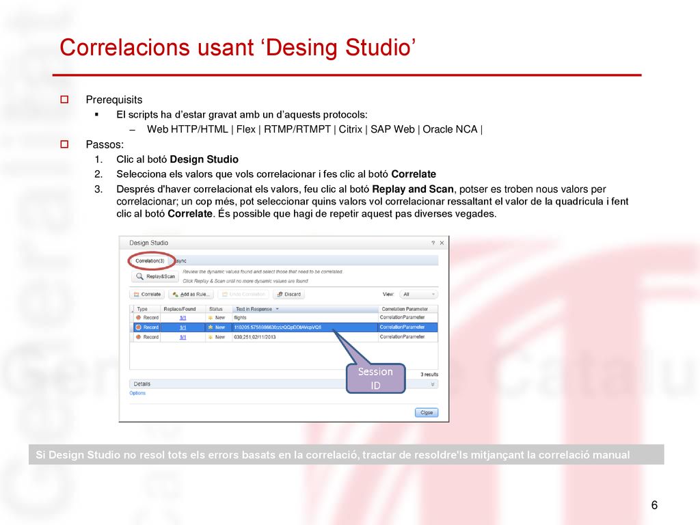The image size is (700, 525).
Task: Click the Correlate button label
Action: click(x=151, y=294)
